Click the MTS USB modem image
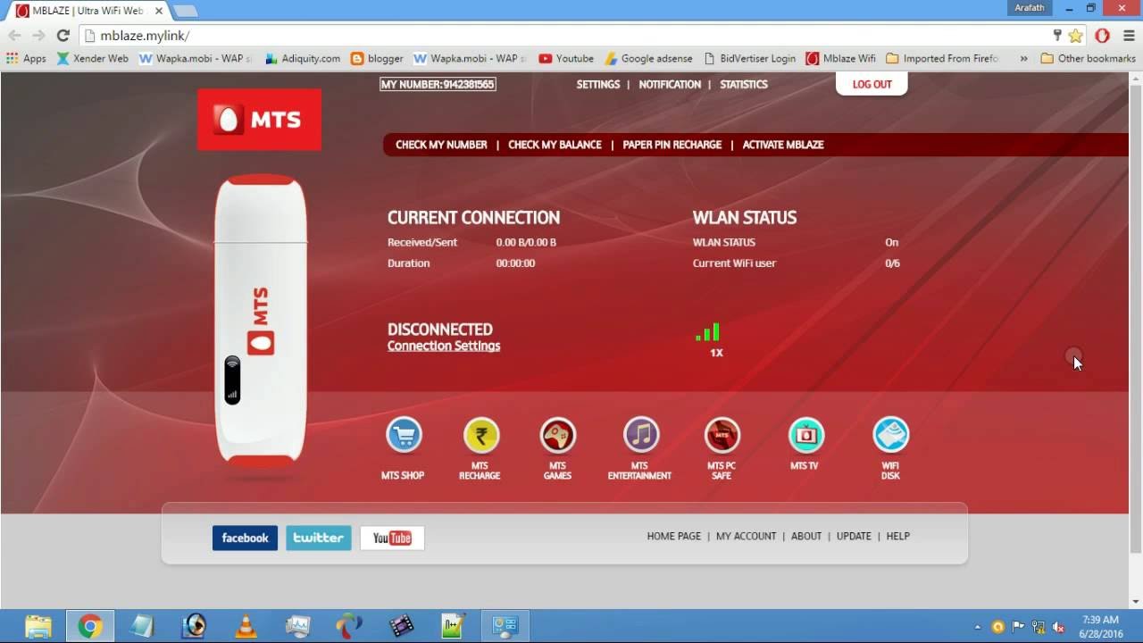Image resolution: width=1143 pixels, height=643 pixels. click(260, 322)
